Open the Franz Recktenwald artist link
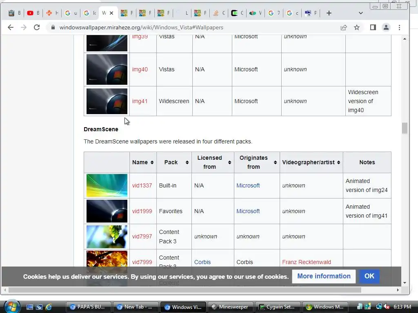 pyautogui.click(x=307, y=262)
